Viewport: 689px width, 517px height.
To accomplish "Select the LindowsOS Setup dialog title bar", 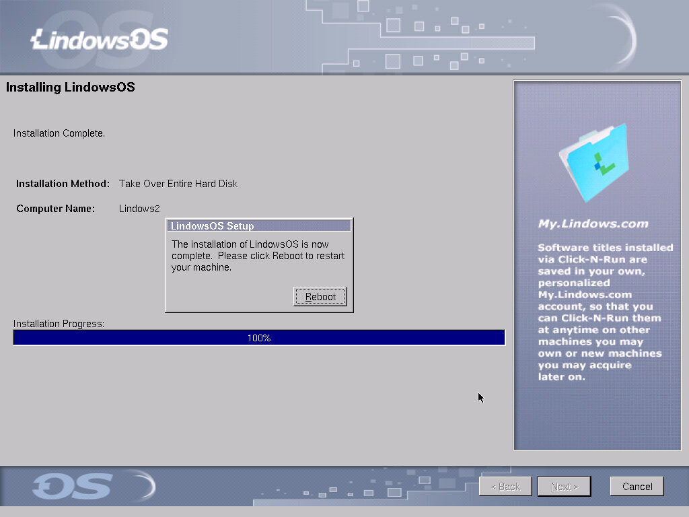I will [259, 226].
